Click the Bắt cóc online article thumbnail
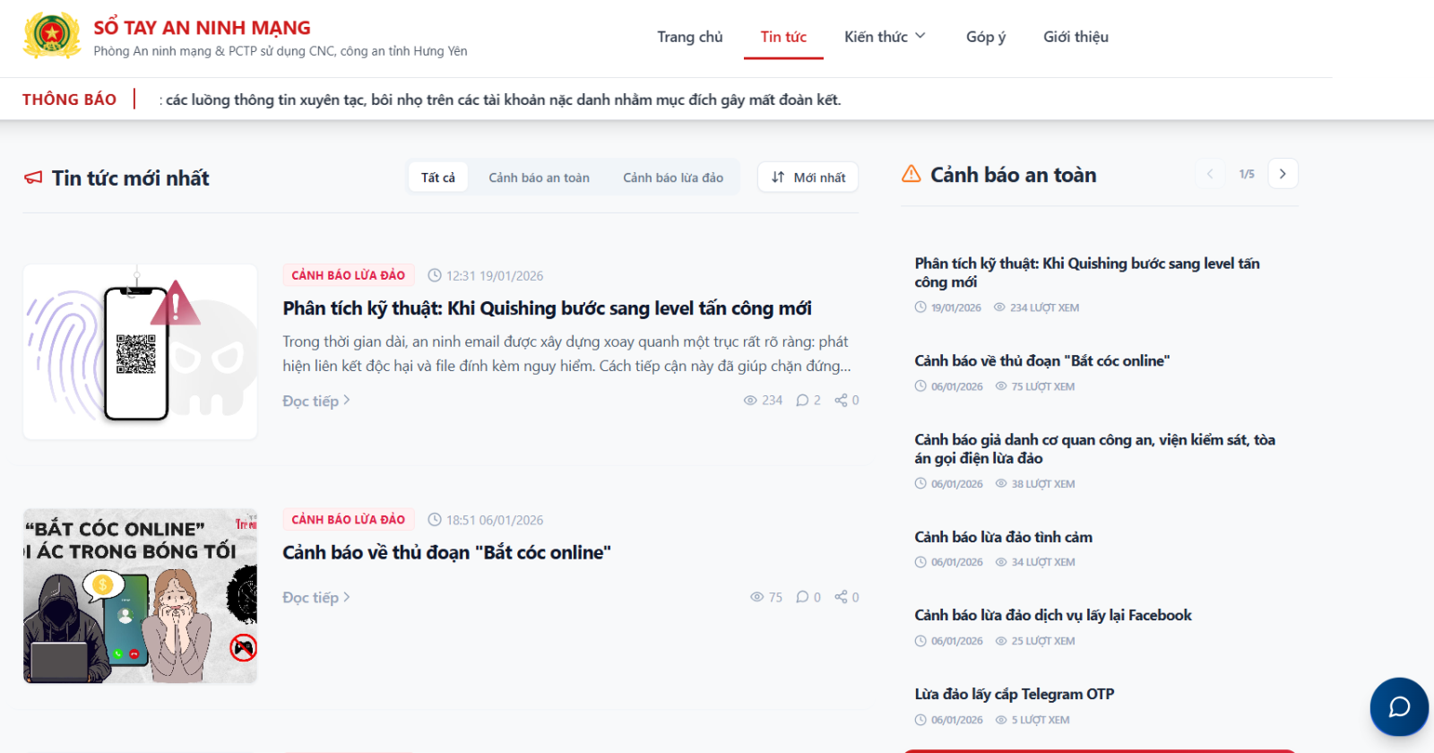This screenshot has width=1434, height=753. [x=140, y=596]
